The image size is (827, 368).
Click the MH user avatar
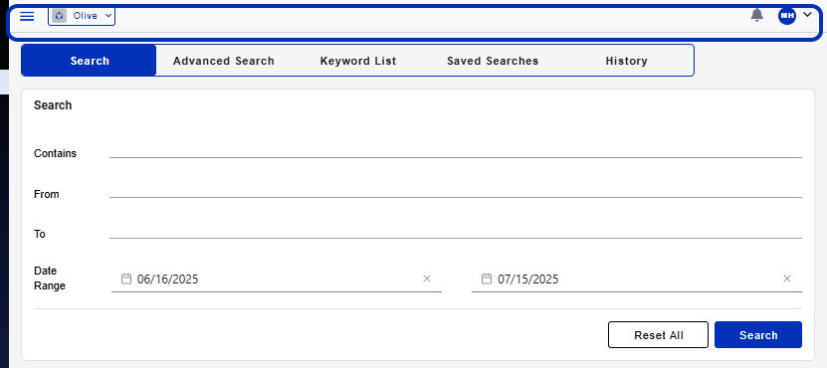[x=787, y=16]
